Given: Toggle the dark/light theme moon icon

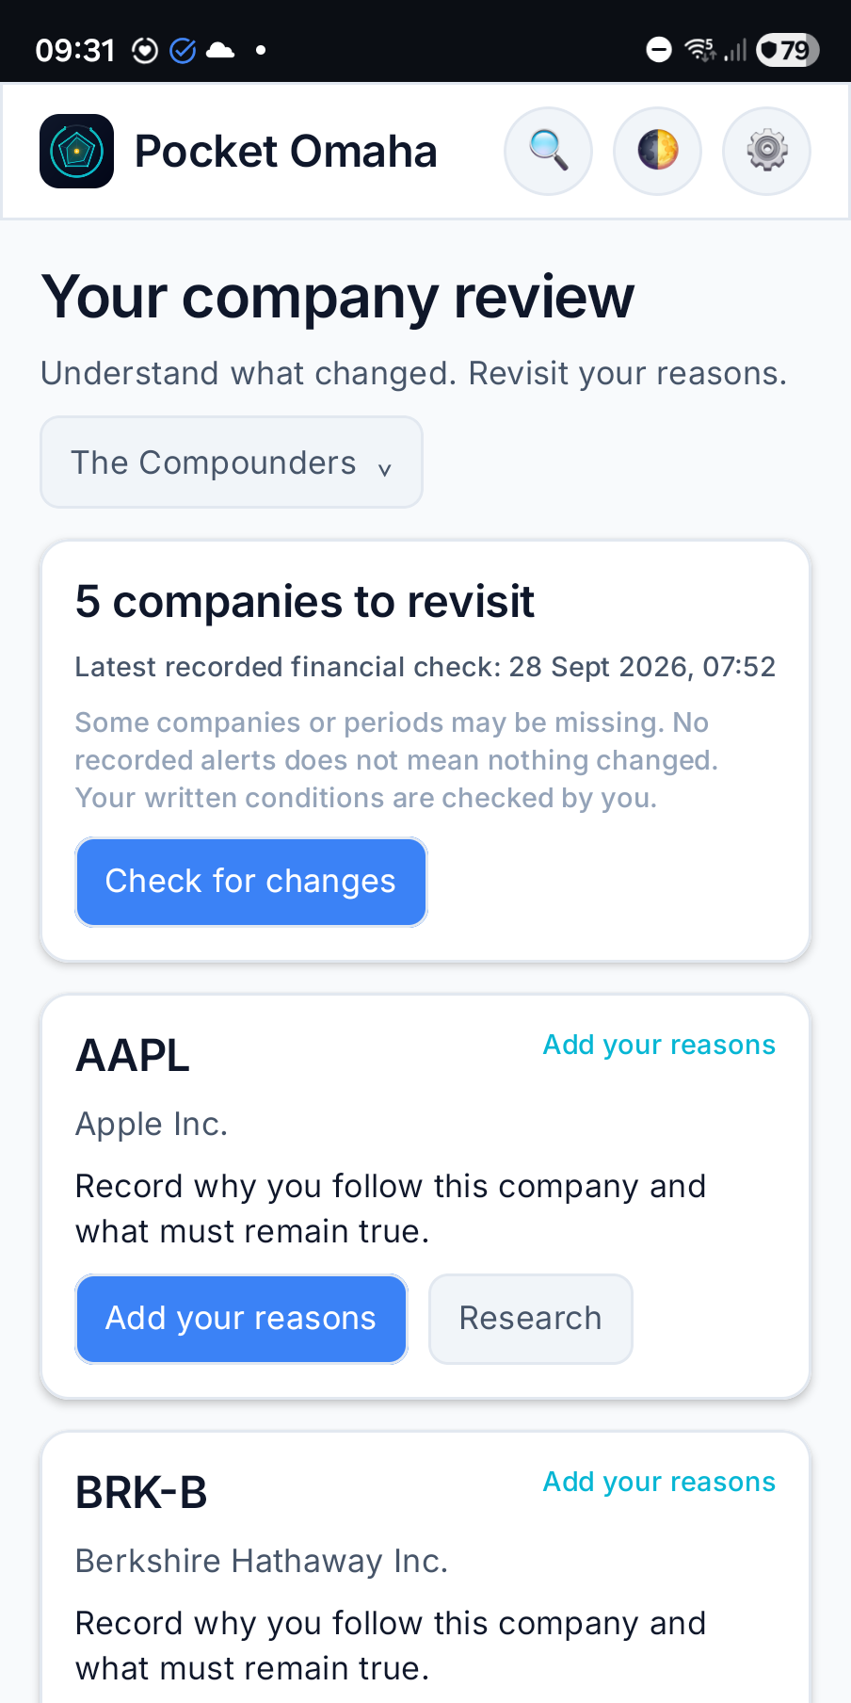Looking at the screenshot, I should [x=657, y=151].
